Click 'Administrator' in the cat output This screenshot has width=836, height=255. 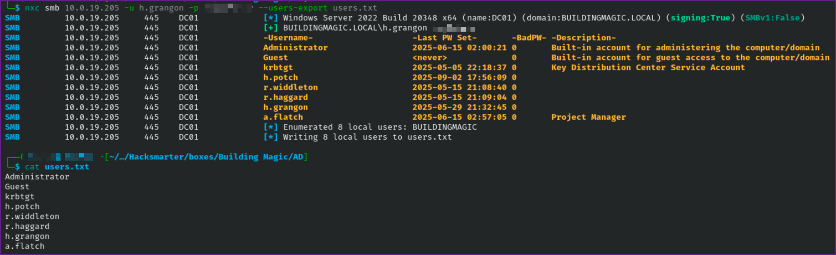[37, 177]
